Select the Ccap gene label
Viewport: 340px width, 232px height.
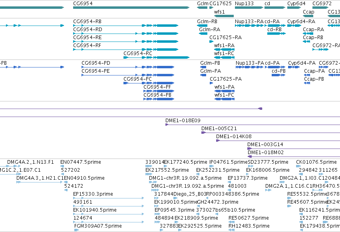point(308,12)
